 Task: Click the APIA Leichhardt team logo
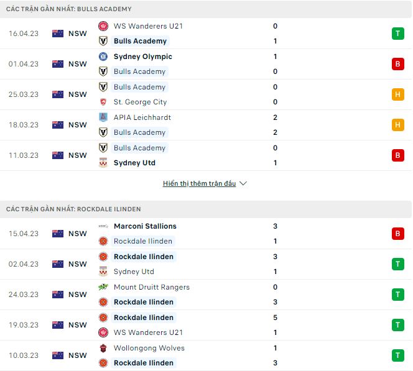103,117
